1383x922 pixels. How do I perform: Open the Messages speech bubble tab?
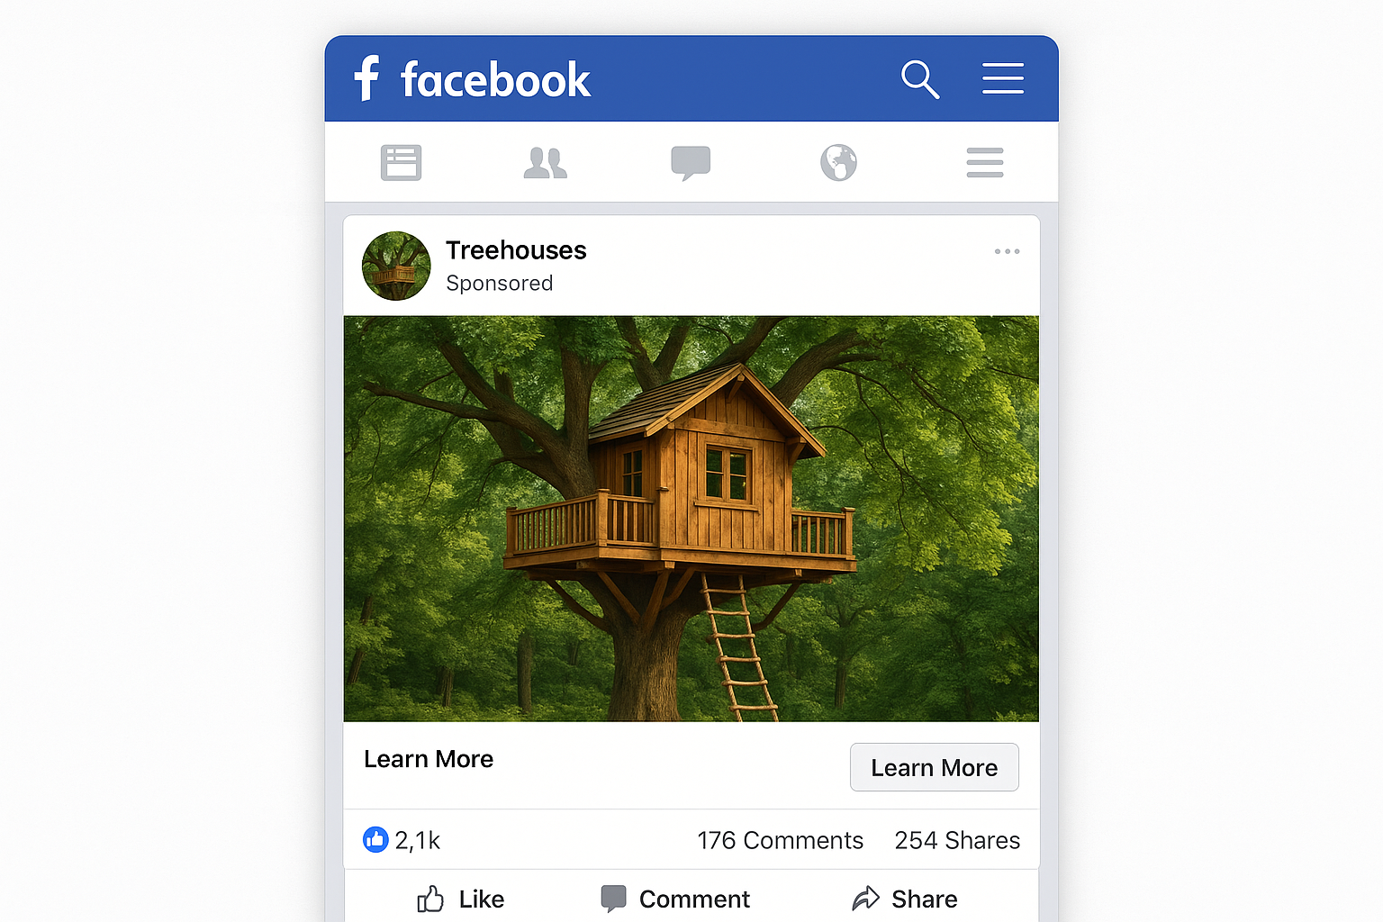691,163
